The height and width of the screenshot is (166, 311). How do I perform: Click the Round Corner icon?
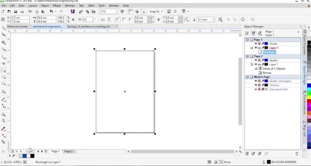click(x=117, y=19)
